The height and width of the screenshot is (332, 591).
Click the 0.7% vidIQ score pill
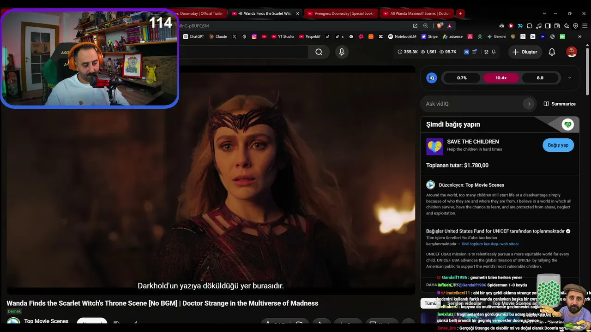[462, 78]
